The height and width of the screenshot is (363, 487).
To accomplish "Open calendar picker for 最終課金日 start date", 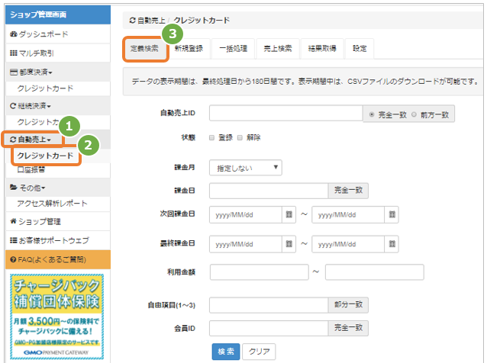I will [x=289, y=244].
